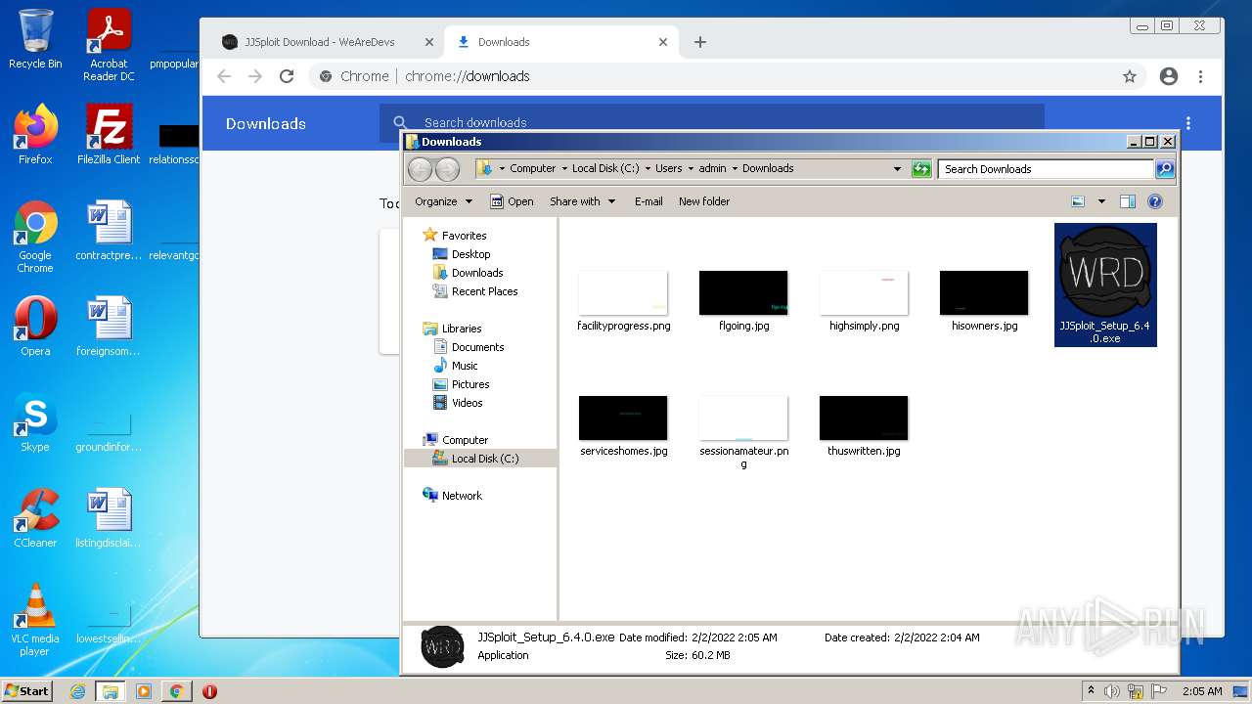Expand view options dropdown arrow
This screenshot has height=704, width=1252.
point(1101,201)
